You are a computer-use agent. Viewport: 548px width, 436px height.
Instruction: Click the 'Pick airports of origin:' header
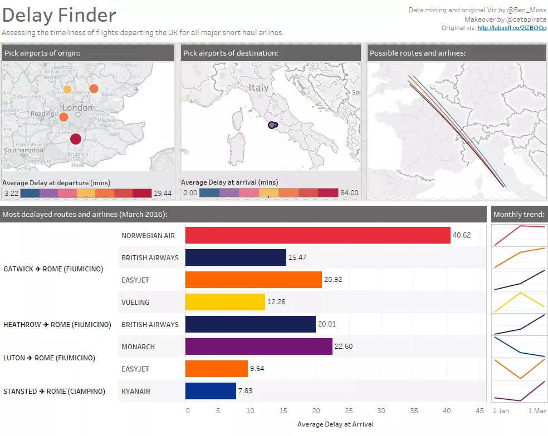pos(88,53)
